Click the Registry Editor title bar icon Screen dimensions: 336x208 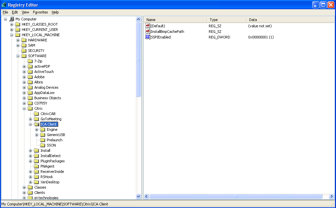(4, 5)
